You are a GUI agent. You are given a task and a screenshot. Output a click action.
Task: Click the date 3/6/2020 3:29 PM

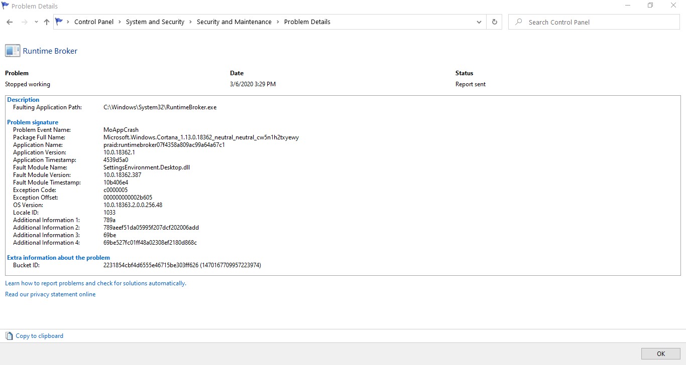[253, 84]
